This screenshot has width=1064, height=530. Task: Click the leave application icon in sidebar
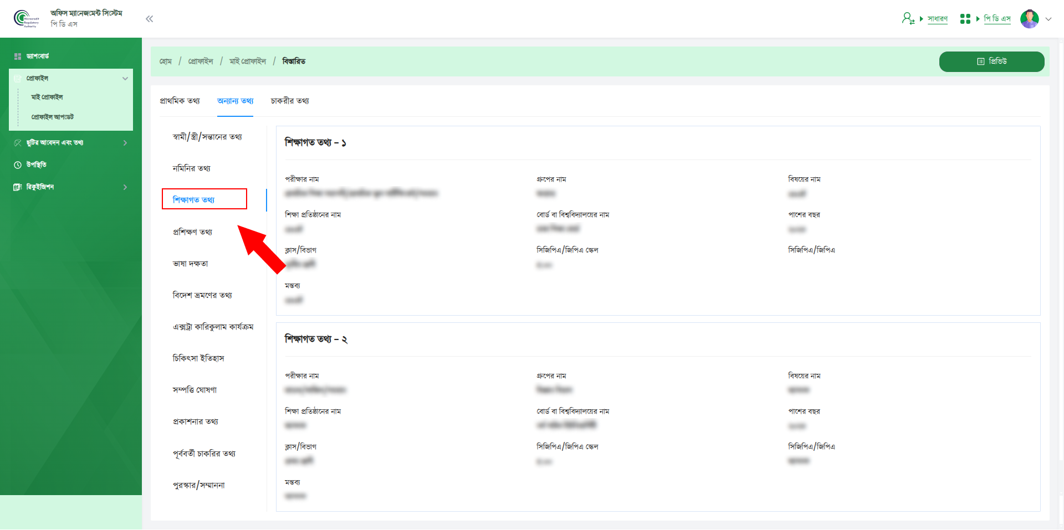coord(18,143)
